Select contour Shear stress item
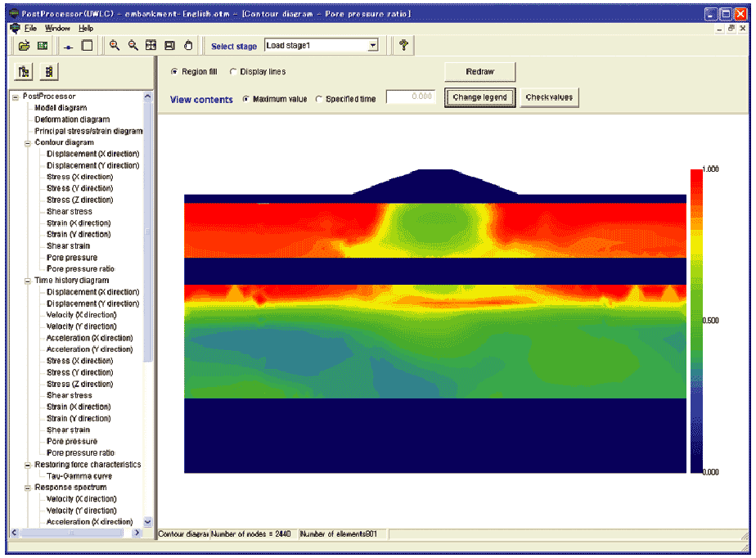Screen dimensions: 756x558 pyautogui.click(x=69, y=212)
